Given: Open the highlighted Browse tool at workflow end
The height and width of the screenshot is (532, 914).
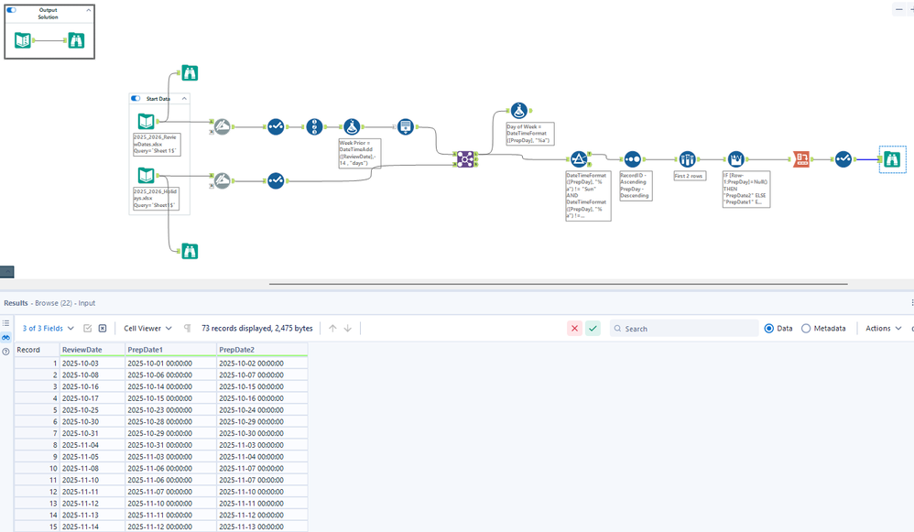Looking at the screenshot, I should click(892, 159).
